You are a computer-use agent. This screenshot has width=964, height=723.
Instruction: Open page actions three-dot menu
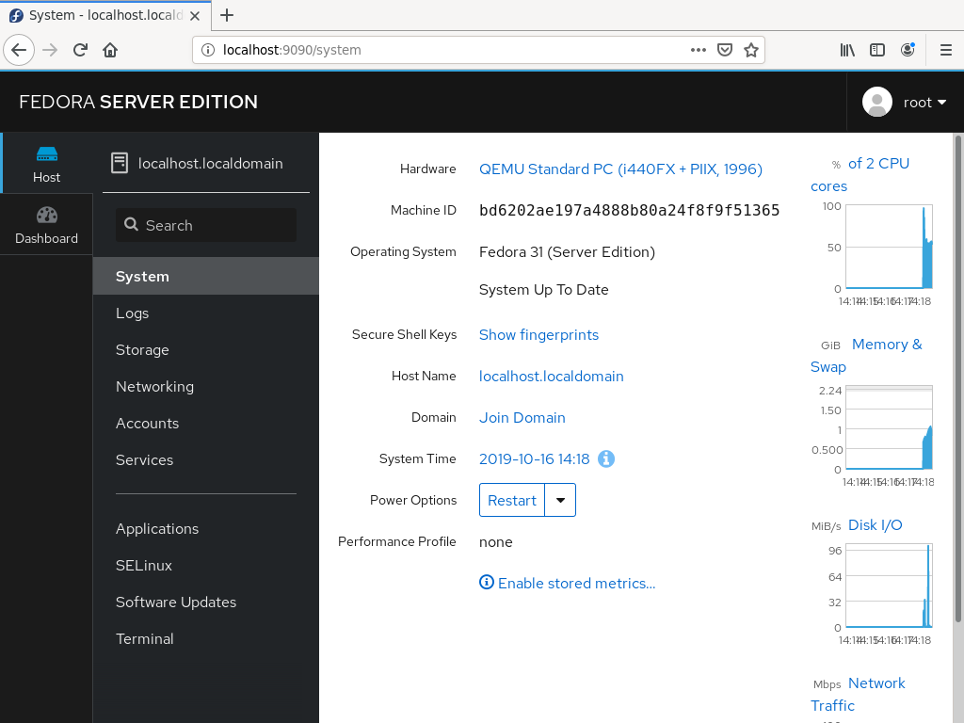pos(698,50)
